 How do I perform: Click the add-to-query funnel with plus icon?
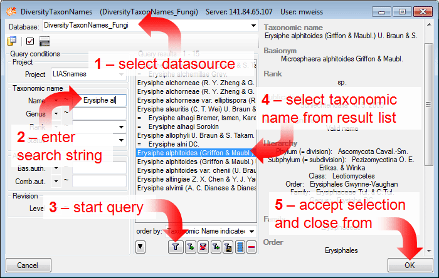click(x=189, y=247)
